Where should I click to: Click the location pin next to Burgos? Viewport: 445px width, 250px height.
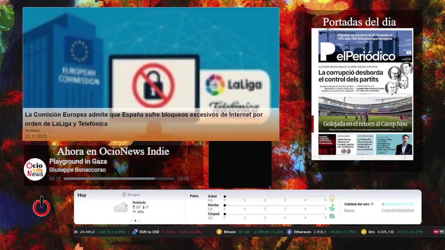pos(124,195)
